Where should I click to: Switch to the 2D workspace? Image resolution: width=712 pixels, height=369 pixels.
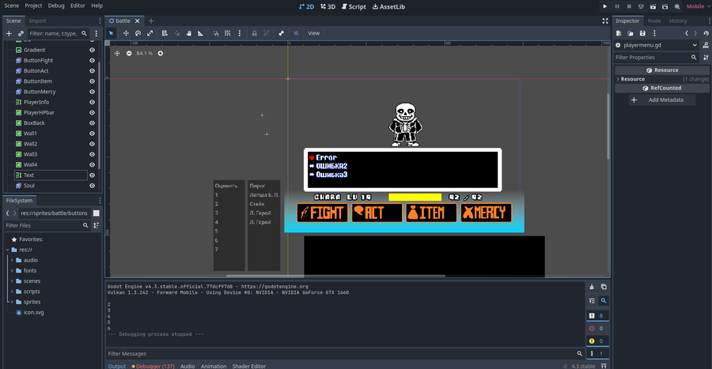click(306, 6)
